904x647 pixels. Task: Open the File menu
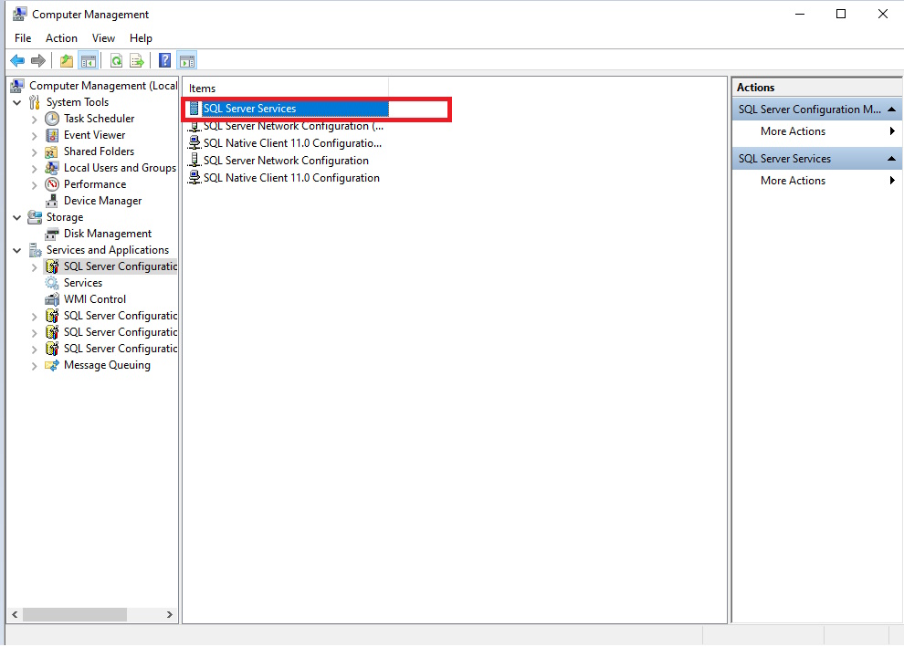pos(23,38)
